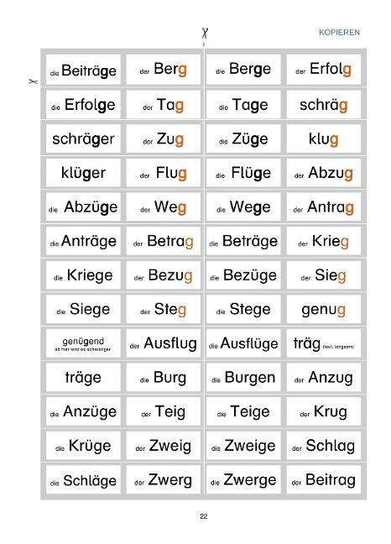Choose the 'die Beträge' card
The height and width of the screenshot is (544, 391).
(x=243, y=241)
